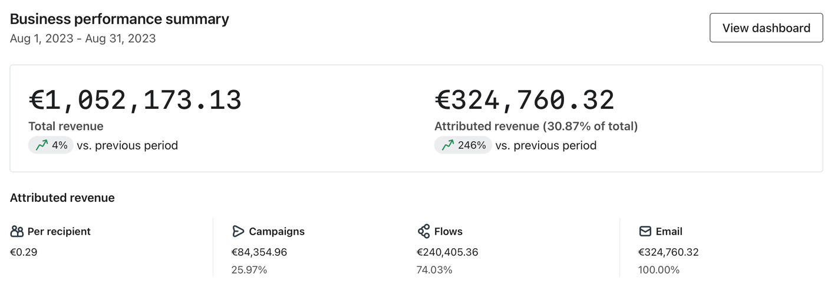Click the 246% change badge
831x287 pixels.
pos(463,145)
